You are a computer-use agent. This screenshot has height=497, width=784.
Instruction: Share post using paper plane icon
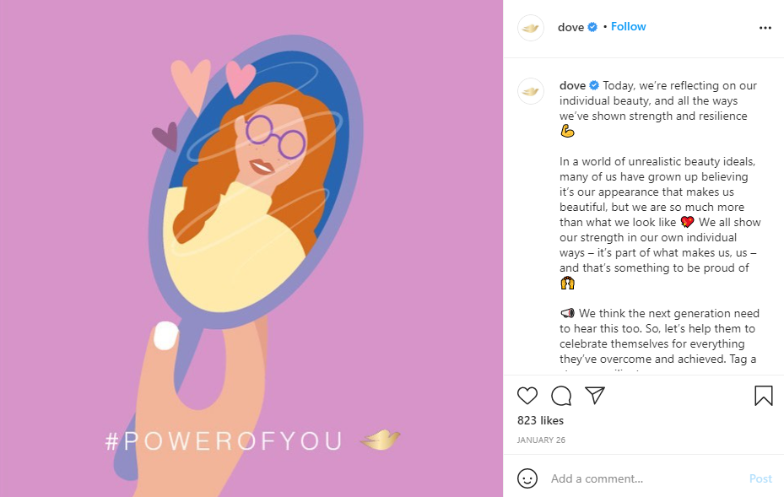point(595,396)
